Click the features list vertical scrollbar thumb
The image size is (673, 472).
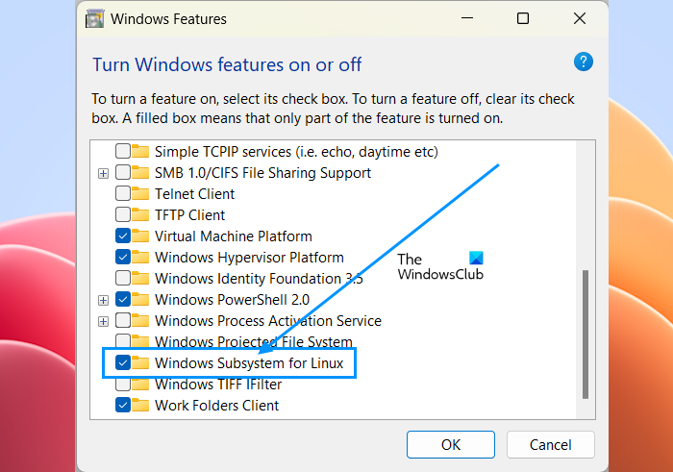pos(584,335)
